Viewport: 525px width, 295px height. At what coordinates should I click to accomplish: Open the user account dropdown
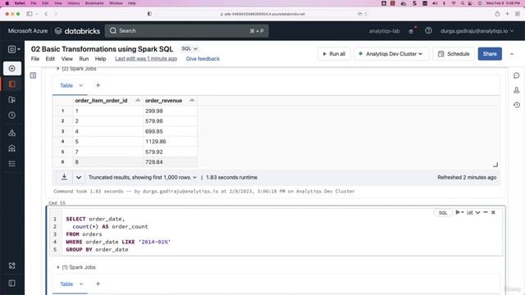pos(477,31)
